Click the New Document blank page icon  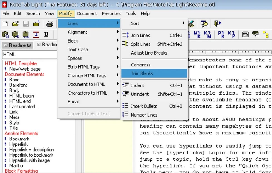(x=5, y=24)
